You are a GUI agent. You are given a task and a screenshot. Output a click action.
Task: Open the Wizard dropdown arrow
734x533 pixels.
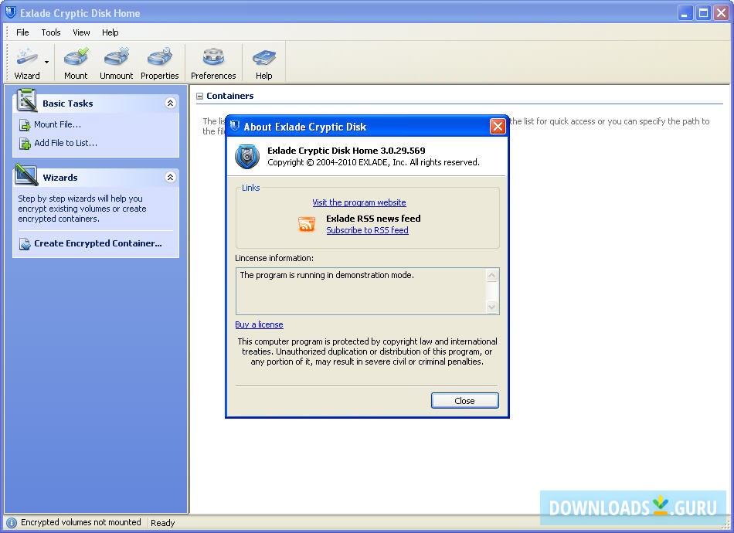(x=46, y=62)
